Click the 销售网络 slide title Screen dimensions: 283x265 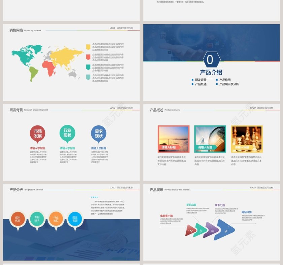(x=16, y=30)
